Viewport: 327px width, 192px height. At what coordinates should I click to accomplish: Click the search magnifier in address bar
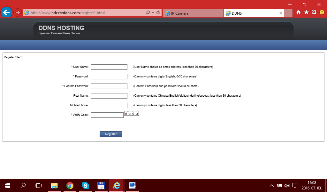pos(148,12)
